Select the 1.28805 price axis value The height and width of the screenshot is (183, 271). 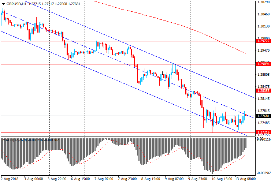[x=263, y=74]
